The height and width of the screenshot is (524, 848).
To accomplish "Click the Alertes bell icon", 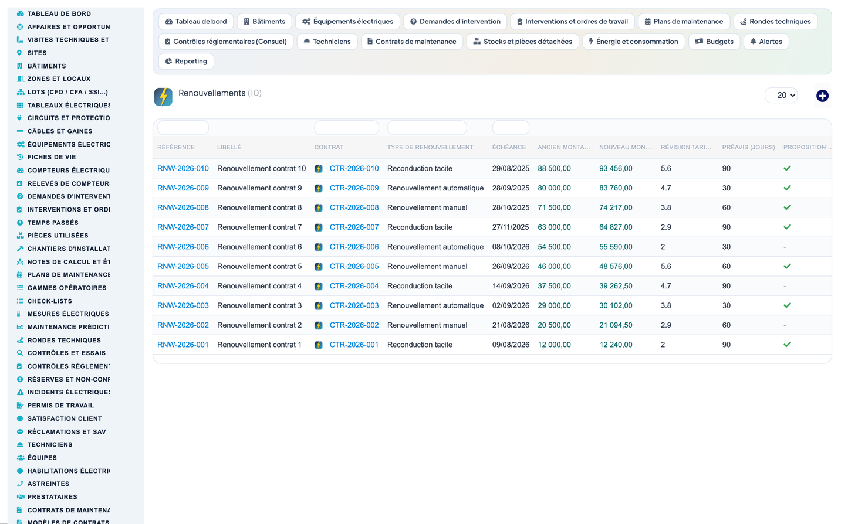I will 754,42.
